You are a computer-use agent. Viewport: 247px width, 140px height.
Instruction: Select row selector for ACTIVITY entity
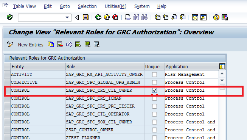[7, 74]
